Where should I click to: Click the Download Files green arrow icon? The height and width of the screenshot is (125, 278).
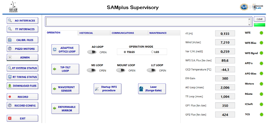point(10,86)
